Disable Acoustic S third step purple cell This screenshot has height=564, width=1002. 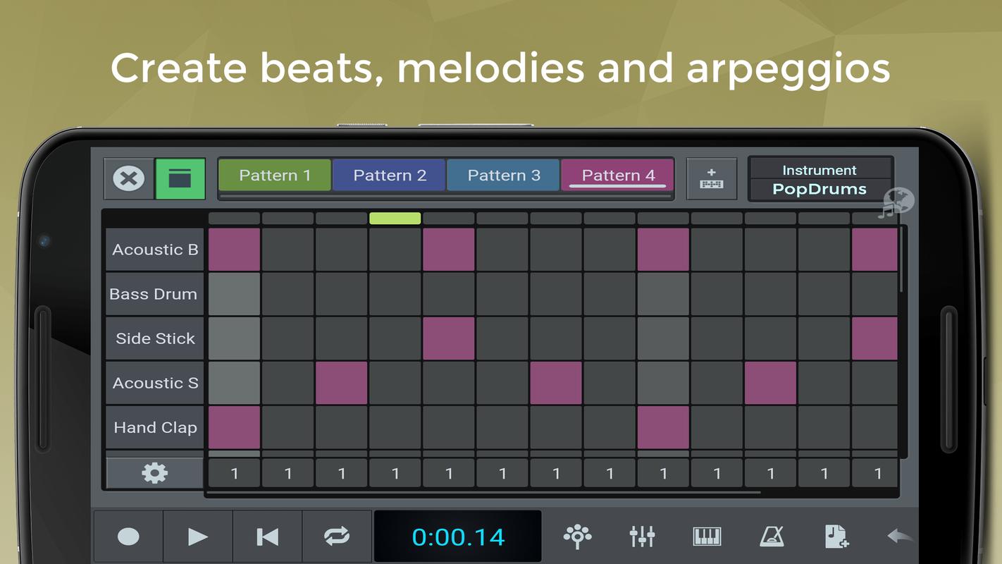click(342, 383)
